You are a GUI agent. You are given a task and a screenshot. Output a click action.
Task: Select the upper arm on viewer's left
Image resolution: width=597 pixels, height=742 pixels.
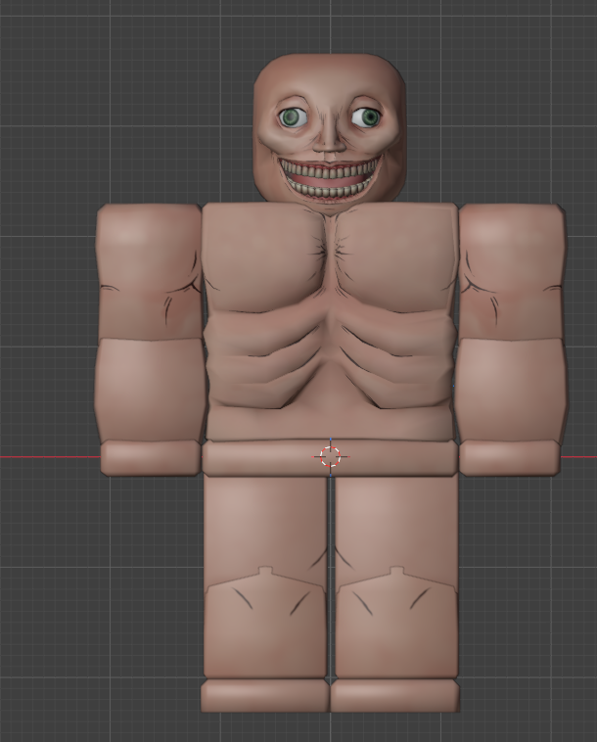pos(150,271)
